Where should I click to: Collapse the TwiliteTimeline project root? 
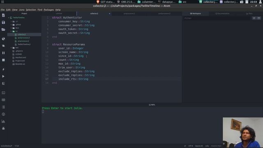(9, 18)
